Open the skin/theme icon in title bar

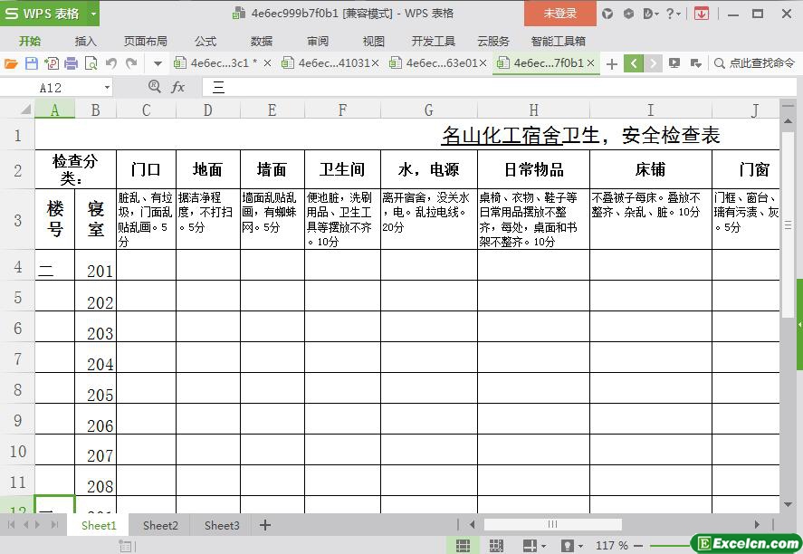(607, 14)
